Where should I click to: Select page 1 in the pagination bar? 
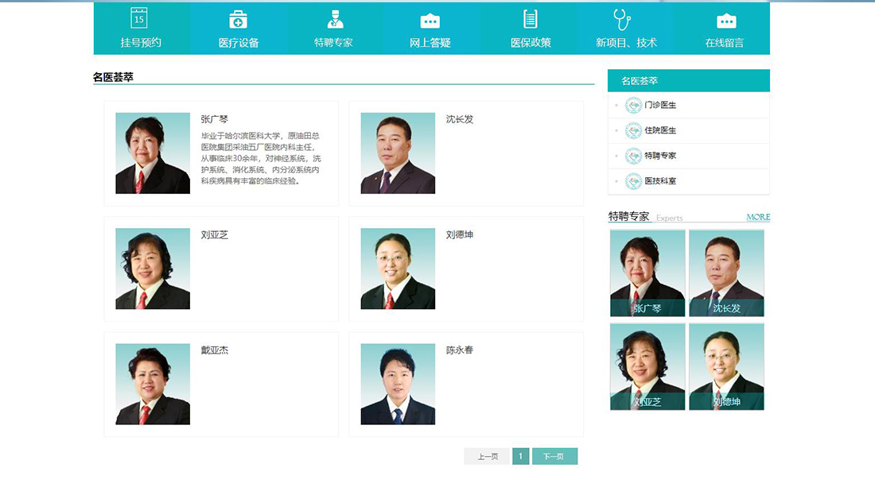tap(520, 456)
